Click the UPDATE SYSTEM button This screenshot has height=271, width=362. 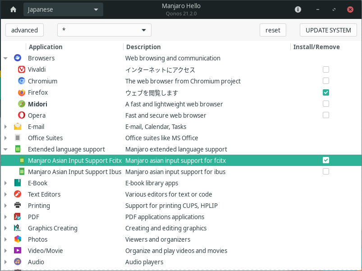(328, 30)
